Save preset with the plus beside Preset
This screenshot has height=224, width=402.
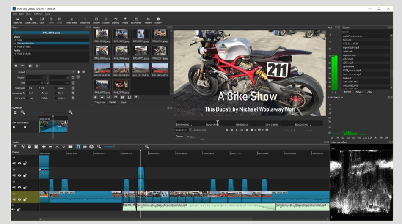[x=79, y=72]
